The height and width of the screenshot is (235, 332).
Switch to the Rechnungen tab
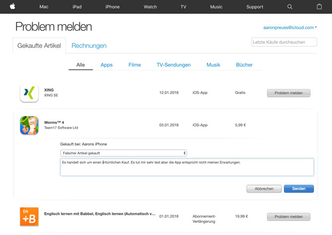coord(89,46)
